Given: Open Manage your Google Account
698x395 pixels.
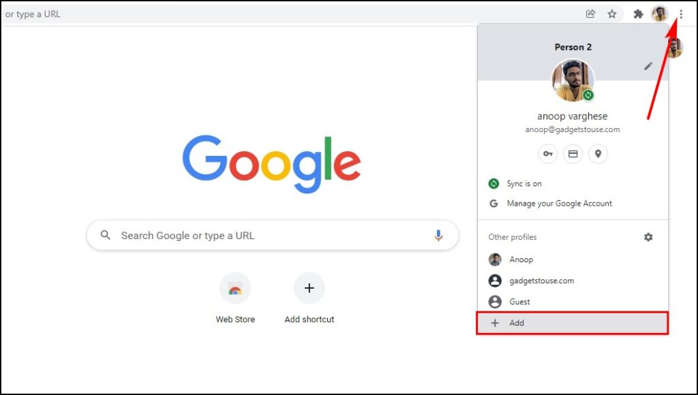Looking at the screenshot, I should (x=573, y=203).
